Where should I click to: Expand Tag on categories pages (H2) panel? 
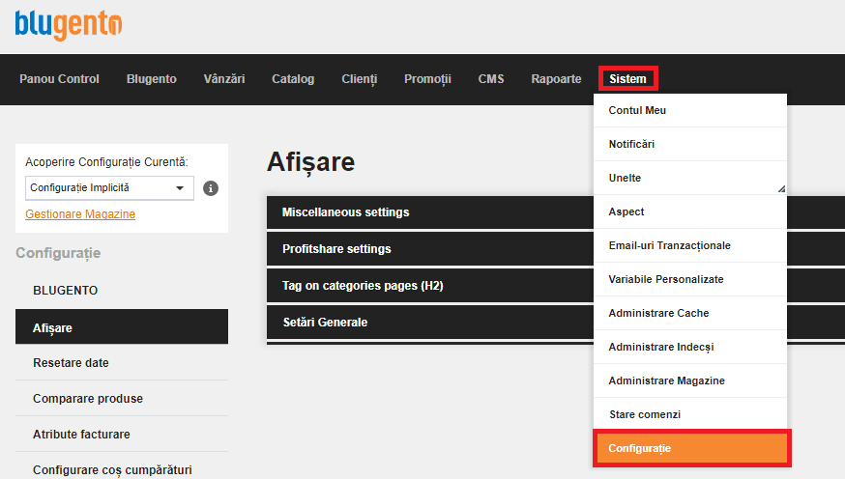430,285
